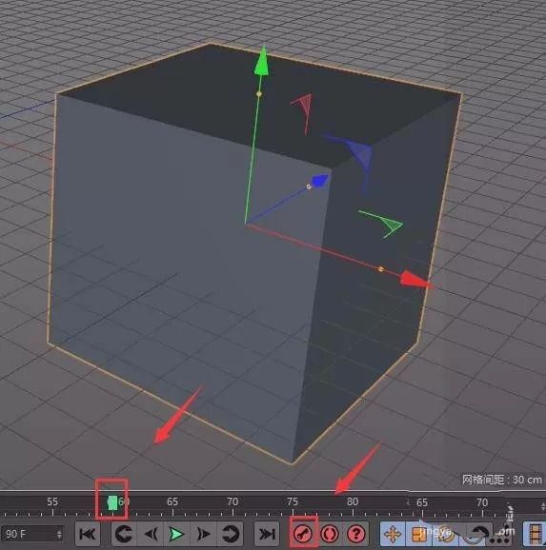Toggle position keyframe recording
The image size is (546, 550).
[393, 534]
